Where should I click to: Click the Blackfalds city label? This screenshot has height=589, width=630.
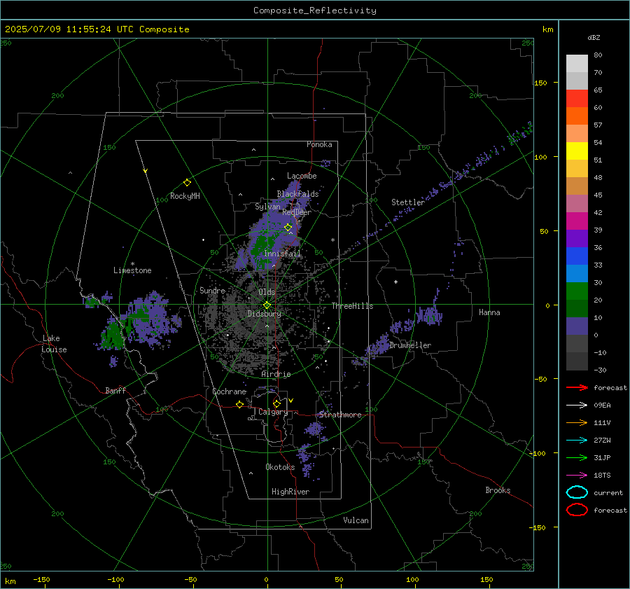coord(297,194)
